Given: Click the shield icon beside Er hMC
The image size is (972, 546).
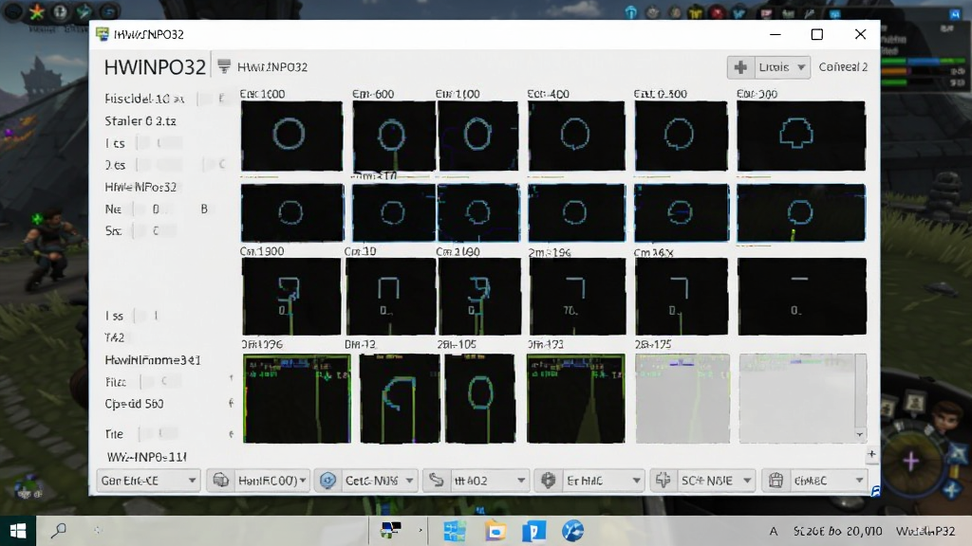Looking at the screenshot, I should click(548, 481).
